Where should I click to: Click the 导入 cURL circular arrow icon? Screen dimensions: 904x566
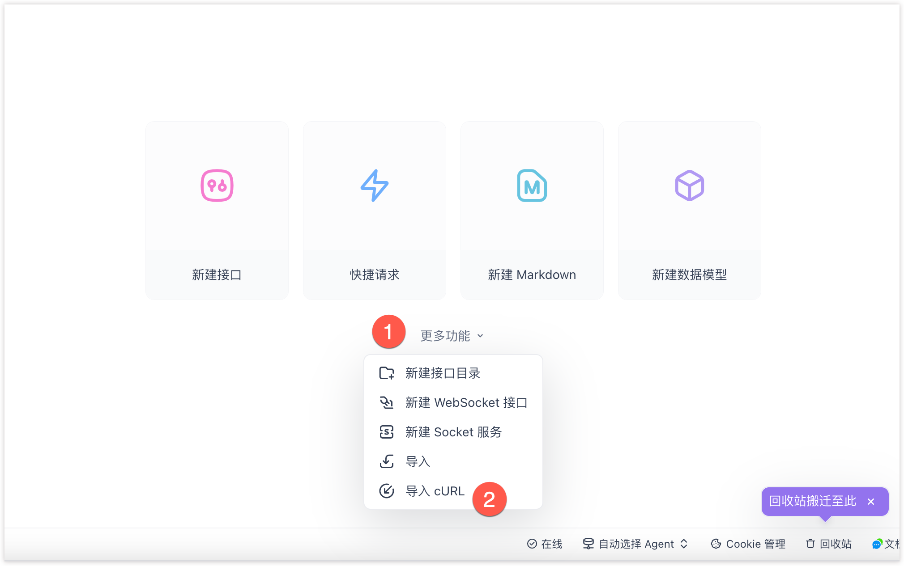(387, 491)
